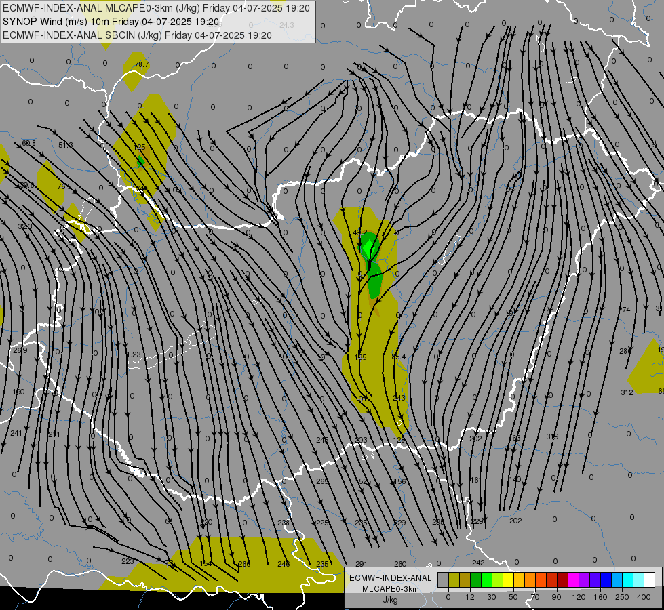This screenshot has width=664, height=610.
Task: Click the olive swatch in the legend
Action: (x=454, y=579)
